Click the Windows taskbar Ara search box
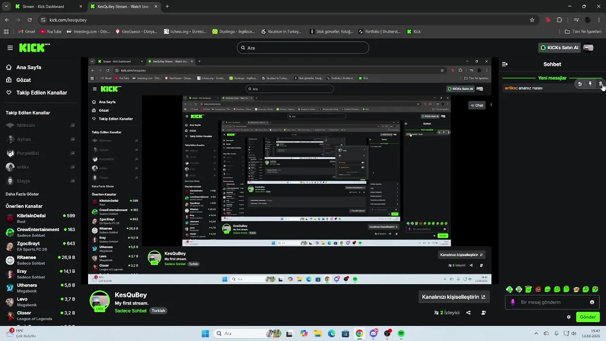Screen dimensions: 606x341 click(x=247, y=333)
